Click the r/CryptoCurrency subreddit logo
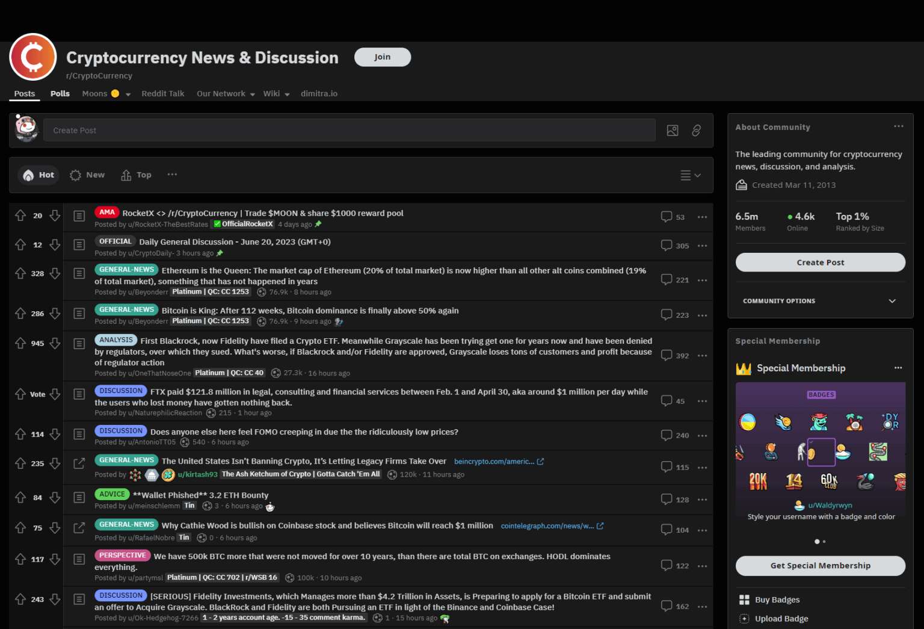Image resolution: width=924 pixels, height=629 pixels. (32, 57)
